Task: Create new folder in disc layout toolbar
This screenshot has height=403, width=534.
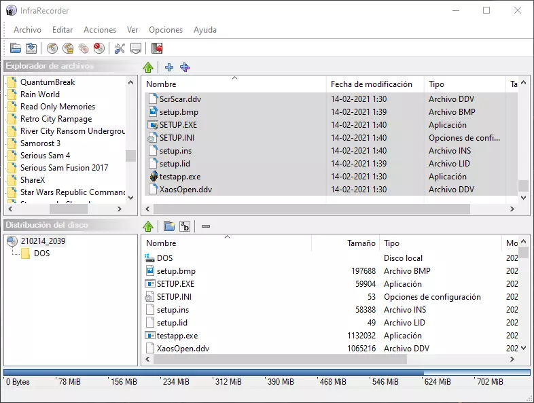Action: coord(169,226)
